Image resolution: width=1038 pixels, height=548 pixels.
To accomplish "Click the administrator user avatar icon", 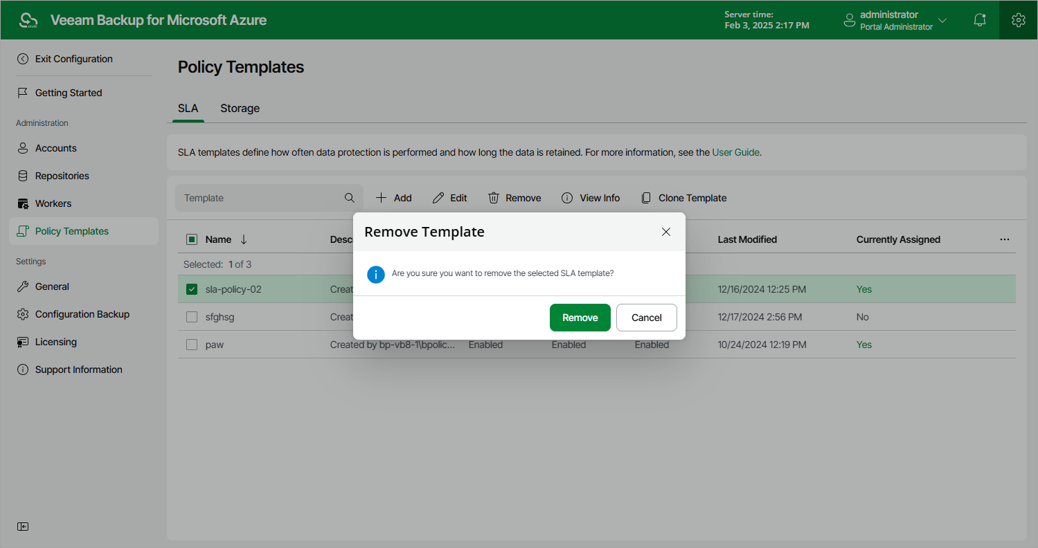I will 850,21.
